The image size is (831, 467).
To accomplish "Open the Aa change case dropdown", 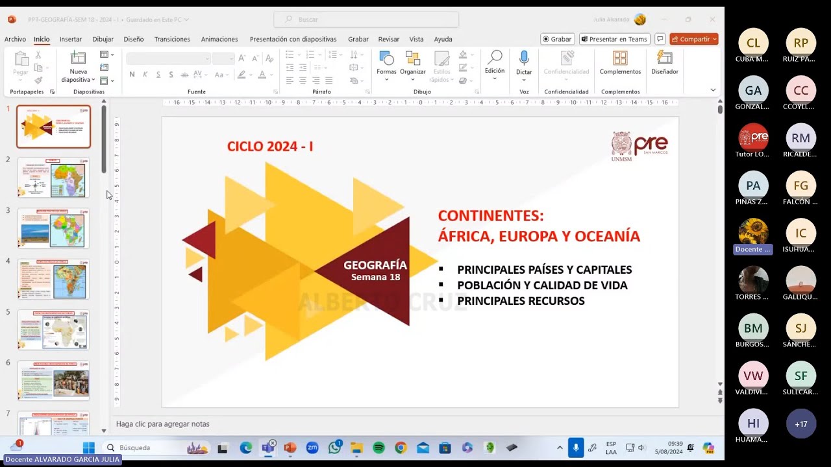I will pos(221,75).
